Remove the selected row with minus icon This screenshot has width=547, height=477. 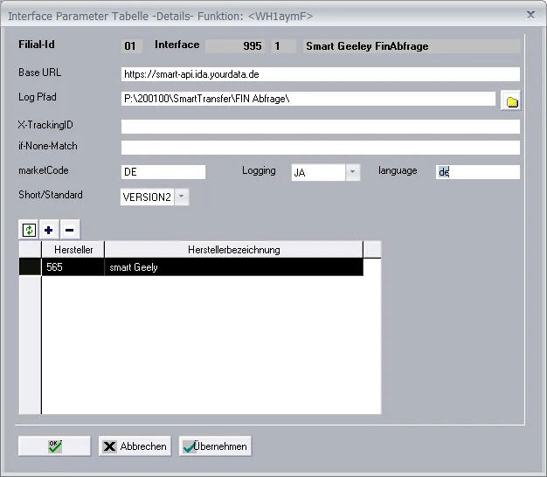click(x=70, y=230)
